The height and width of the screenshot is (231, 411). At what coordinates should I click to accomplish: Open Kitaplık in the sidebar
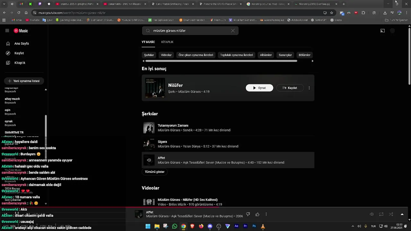tap(20, 63)
